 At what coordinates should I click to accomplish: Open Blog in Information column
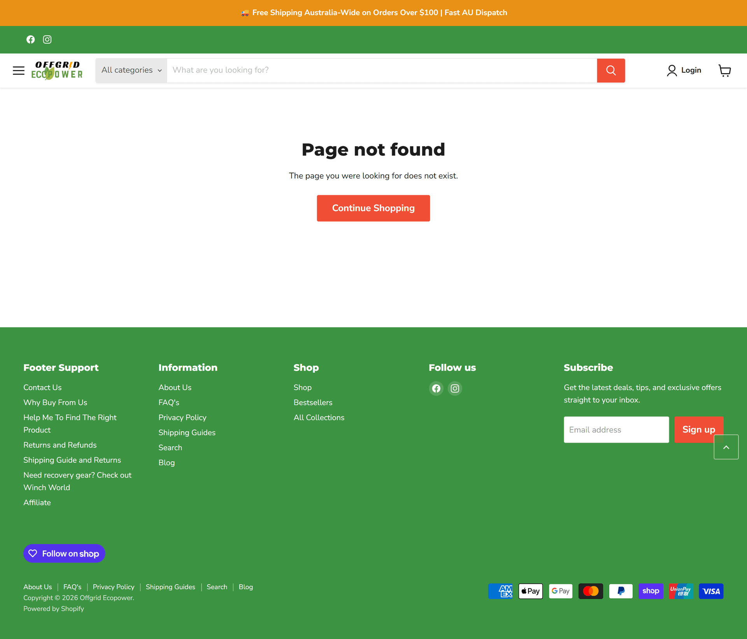(167, 463)
